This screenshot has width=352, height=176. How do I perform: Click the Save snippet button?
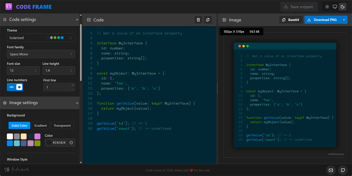click(299, 7)
